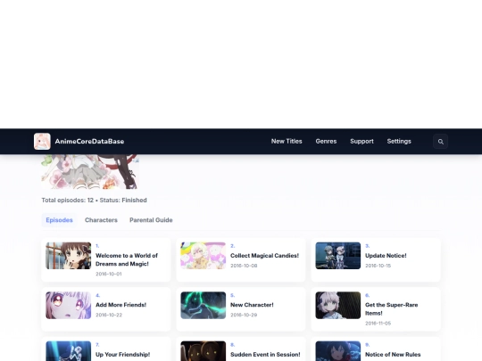
Task: Click the date 2016-10-29
Action: tap(244, 315)
